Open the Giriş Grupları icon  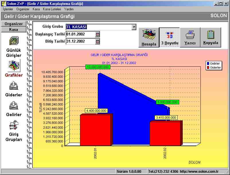pyautogui.click(x=14, y=125)
